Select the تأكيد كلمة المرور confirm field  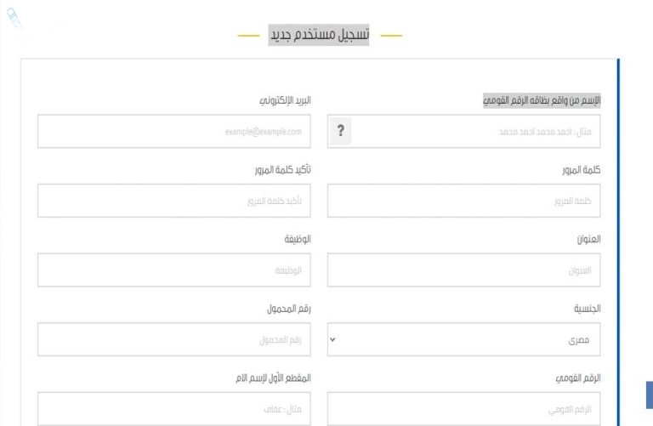174,201
